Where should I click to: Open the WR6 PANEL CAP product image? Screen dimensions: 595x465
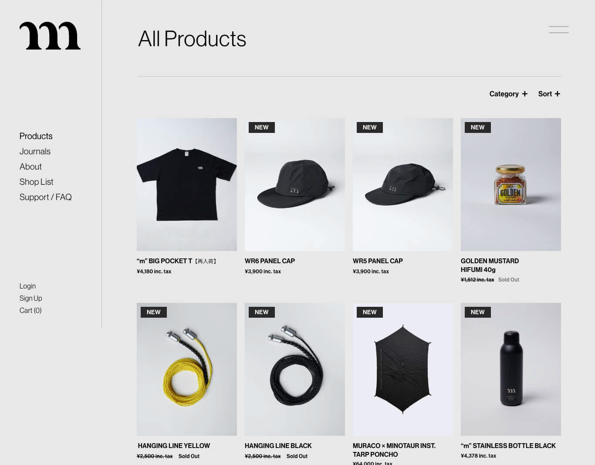tap(295, 184)
